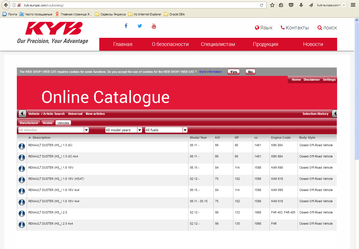Image resolution: width=359 pixels, height=249 pixels.
Task: Open send tab paper-plane icon
Action: coord(311,5)
